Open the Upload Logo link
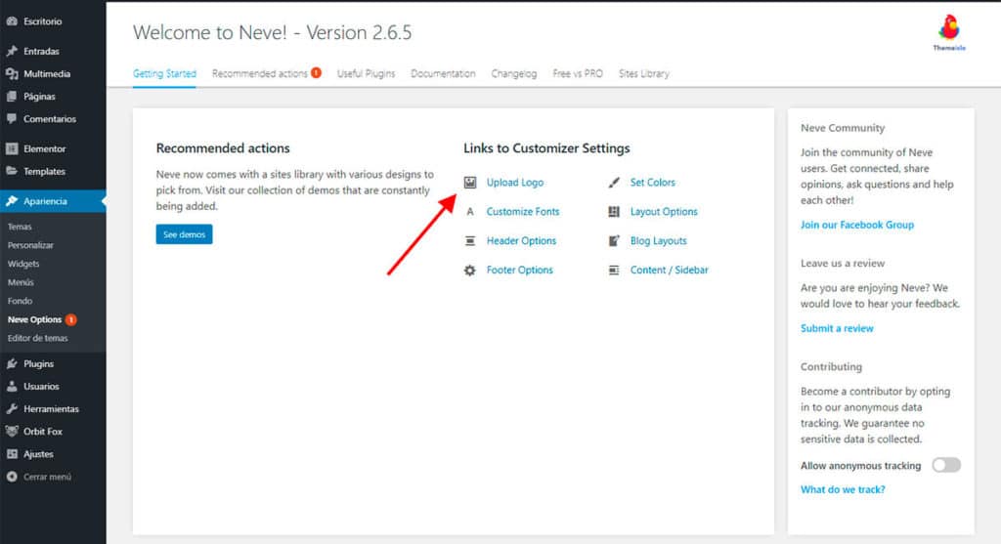Viewport: 1001px width, 544px height. (514, 183)
